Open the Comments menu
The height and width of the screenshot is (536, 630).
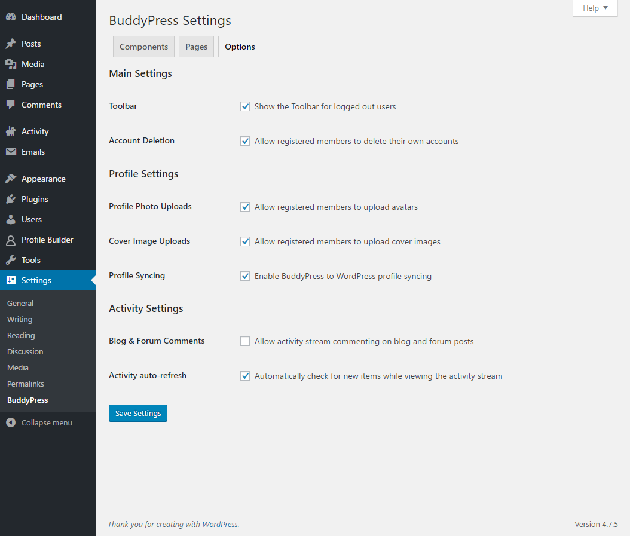coord(48,105)
